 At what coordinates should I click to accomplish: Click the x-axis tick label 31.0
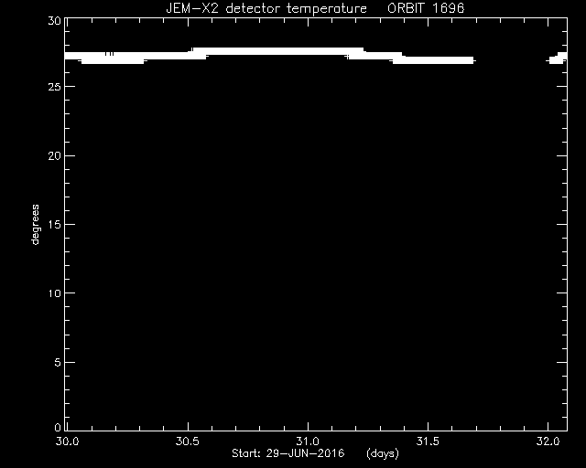308,441
